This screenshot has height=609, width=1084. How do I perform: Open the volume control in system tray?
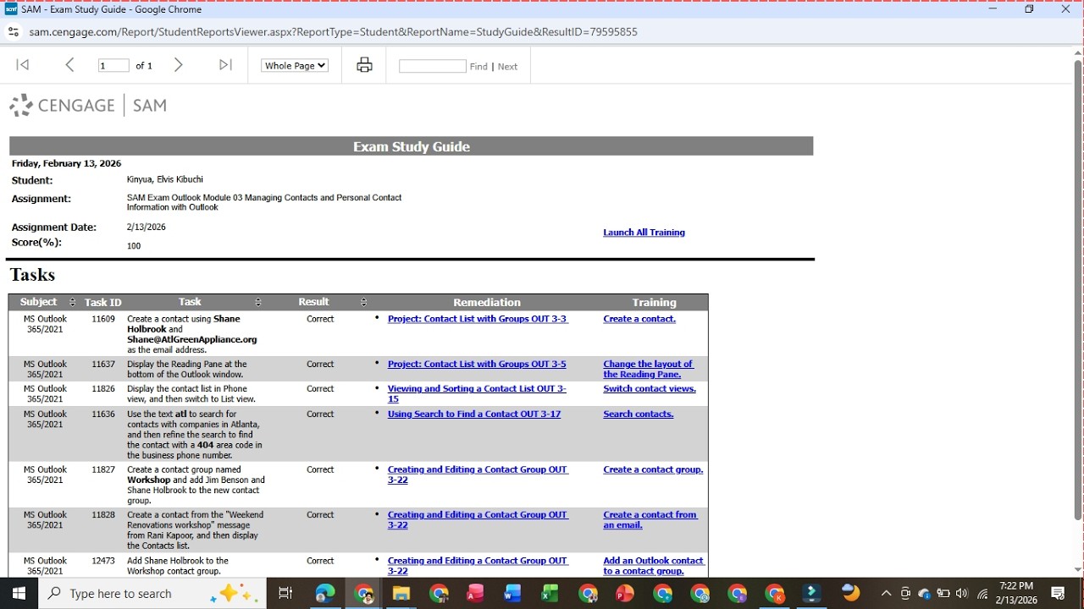tap(961, 594)
